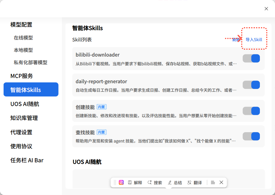275x195 pixels.
Task: Navigate to 知识库管理 in sidebar
Action: 24,118
